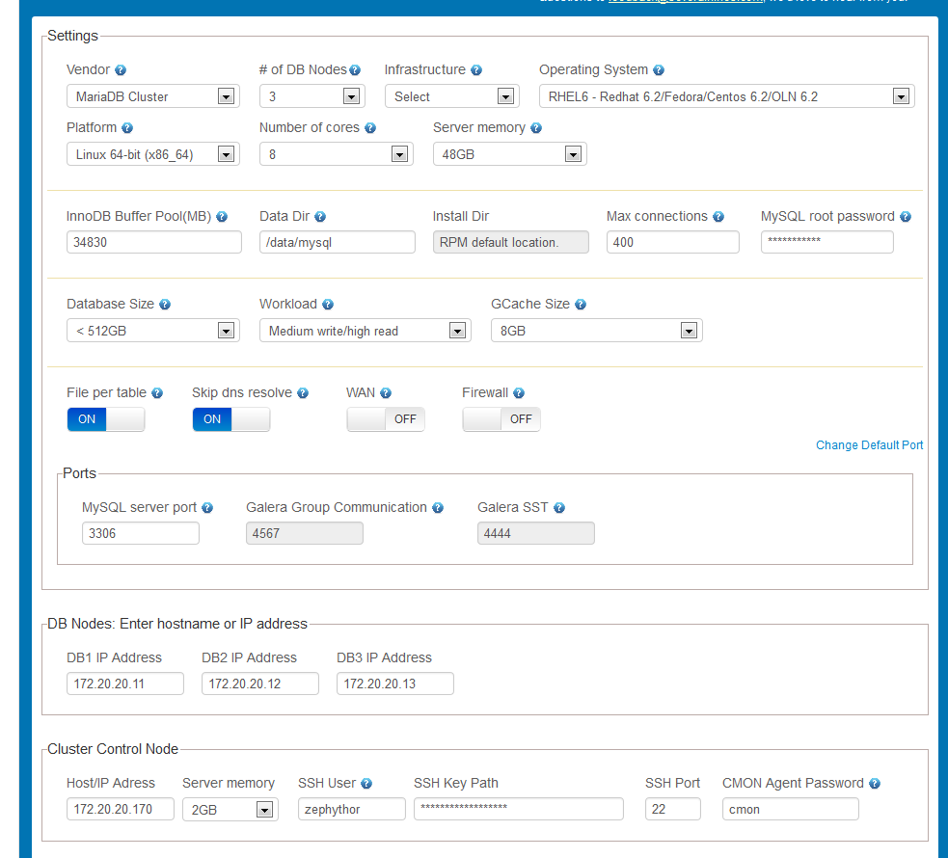Click the Galera SST help icon
The width and height of the screenshot is (948, 858).
[x=559, y=508]
